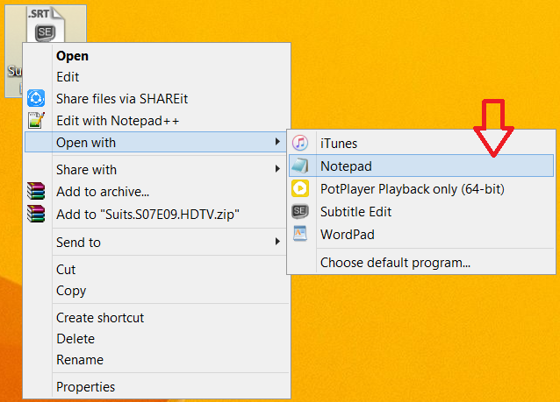Click the SHAREit icon in context menu
The image size is (560, 402).
coord(36,98)
